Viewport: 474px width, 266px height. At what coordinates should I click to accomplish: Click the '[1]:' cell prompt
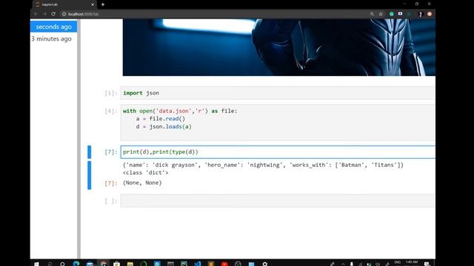tap(110, 93)
